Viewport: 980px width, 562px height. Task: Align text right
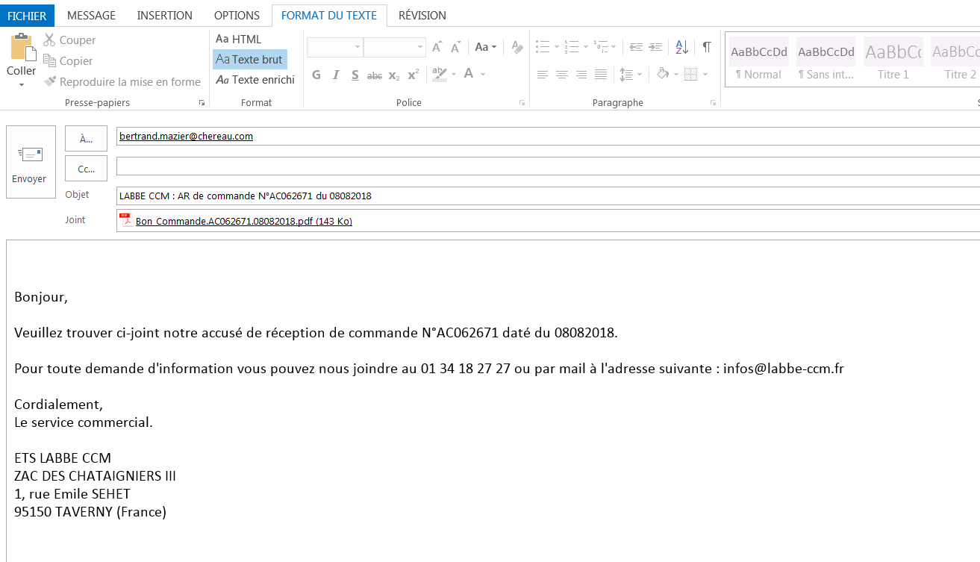pos(581,75)
